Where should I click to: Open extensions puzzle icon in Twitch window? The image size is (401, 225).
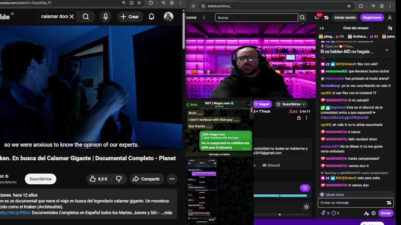coord(361,6)
